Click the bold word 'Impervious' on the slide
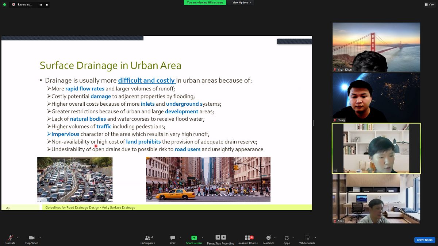The width and height of the screenshot is (438, 246). 65,134
